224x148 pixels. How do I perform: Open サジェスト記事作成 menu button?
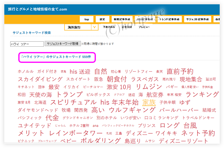pos(197,19)
